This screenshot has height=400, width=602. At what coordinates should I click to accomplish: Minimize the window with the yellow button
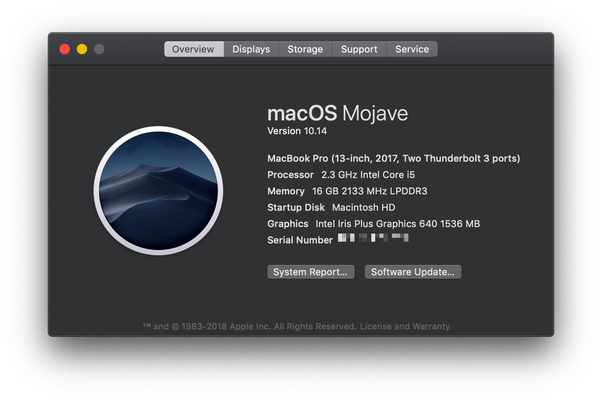click(x=82, y=49)
